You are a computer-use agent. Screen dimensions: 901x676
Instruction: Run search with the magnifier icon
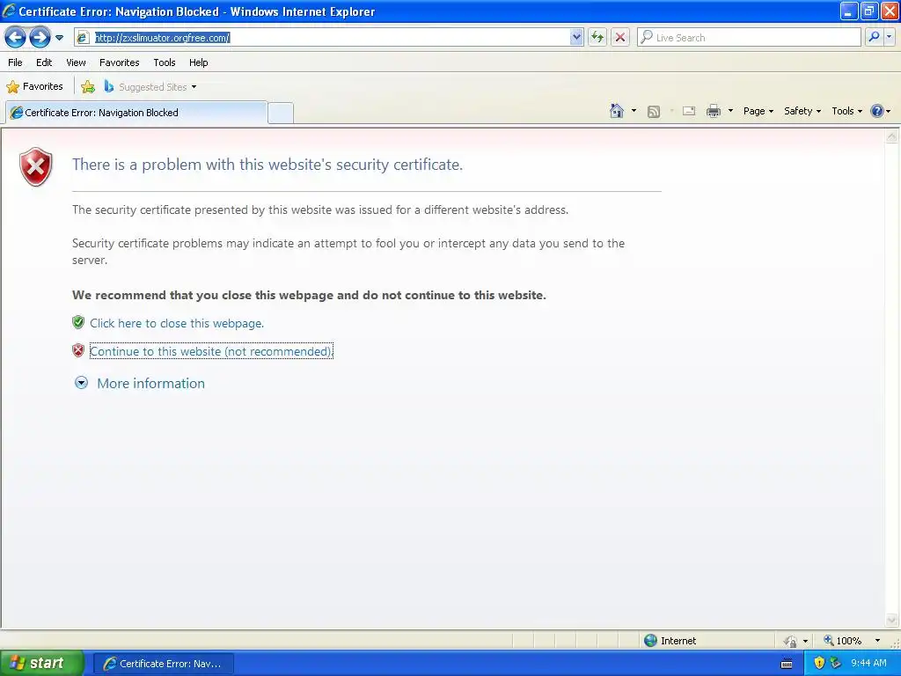[x=874, y=37]
